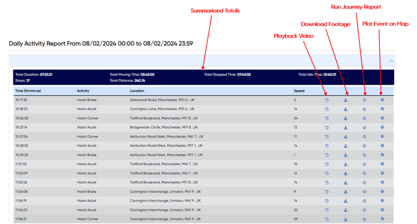Playback video for the 11:56:23 Harsh Accel event
Viewport: 417px width, 224px height.
pyautogui.click(x=327, y=210)
